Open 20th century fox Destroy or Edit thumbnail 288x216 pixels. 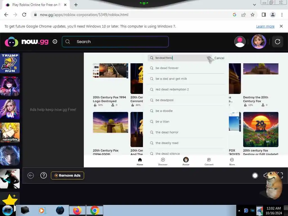click(261, 129)
